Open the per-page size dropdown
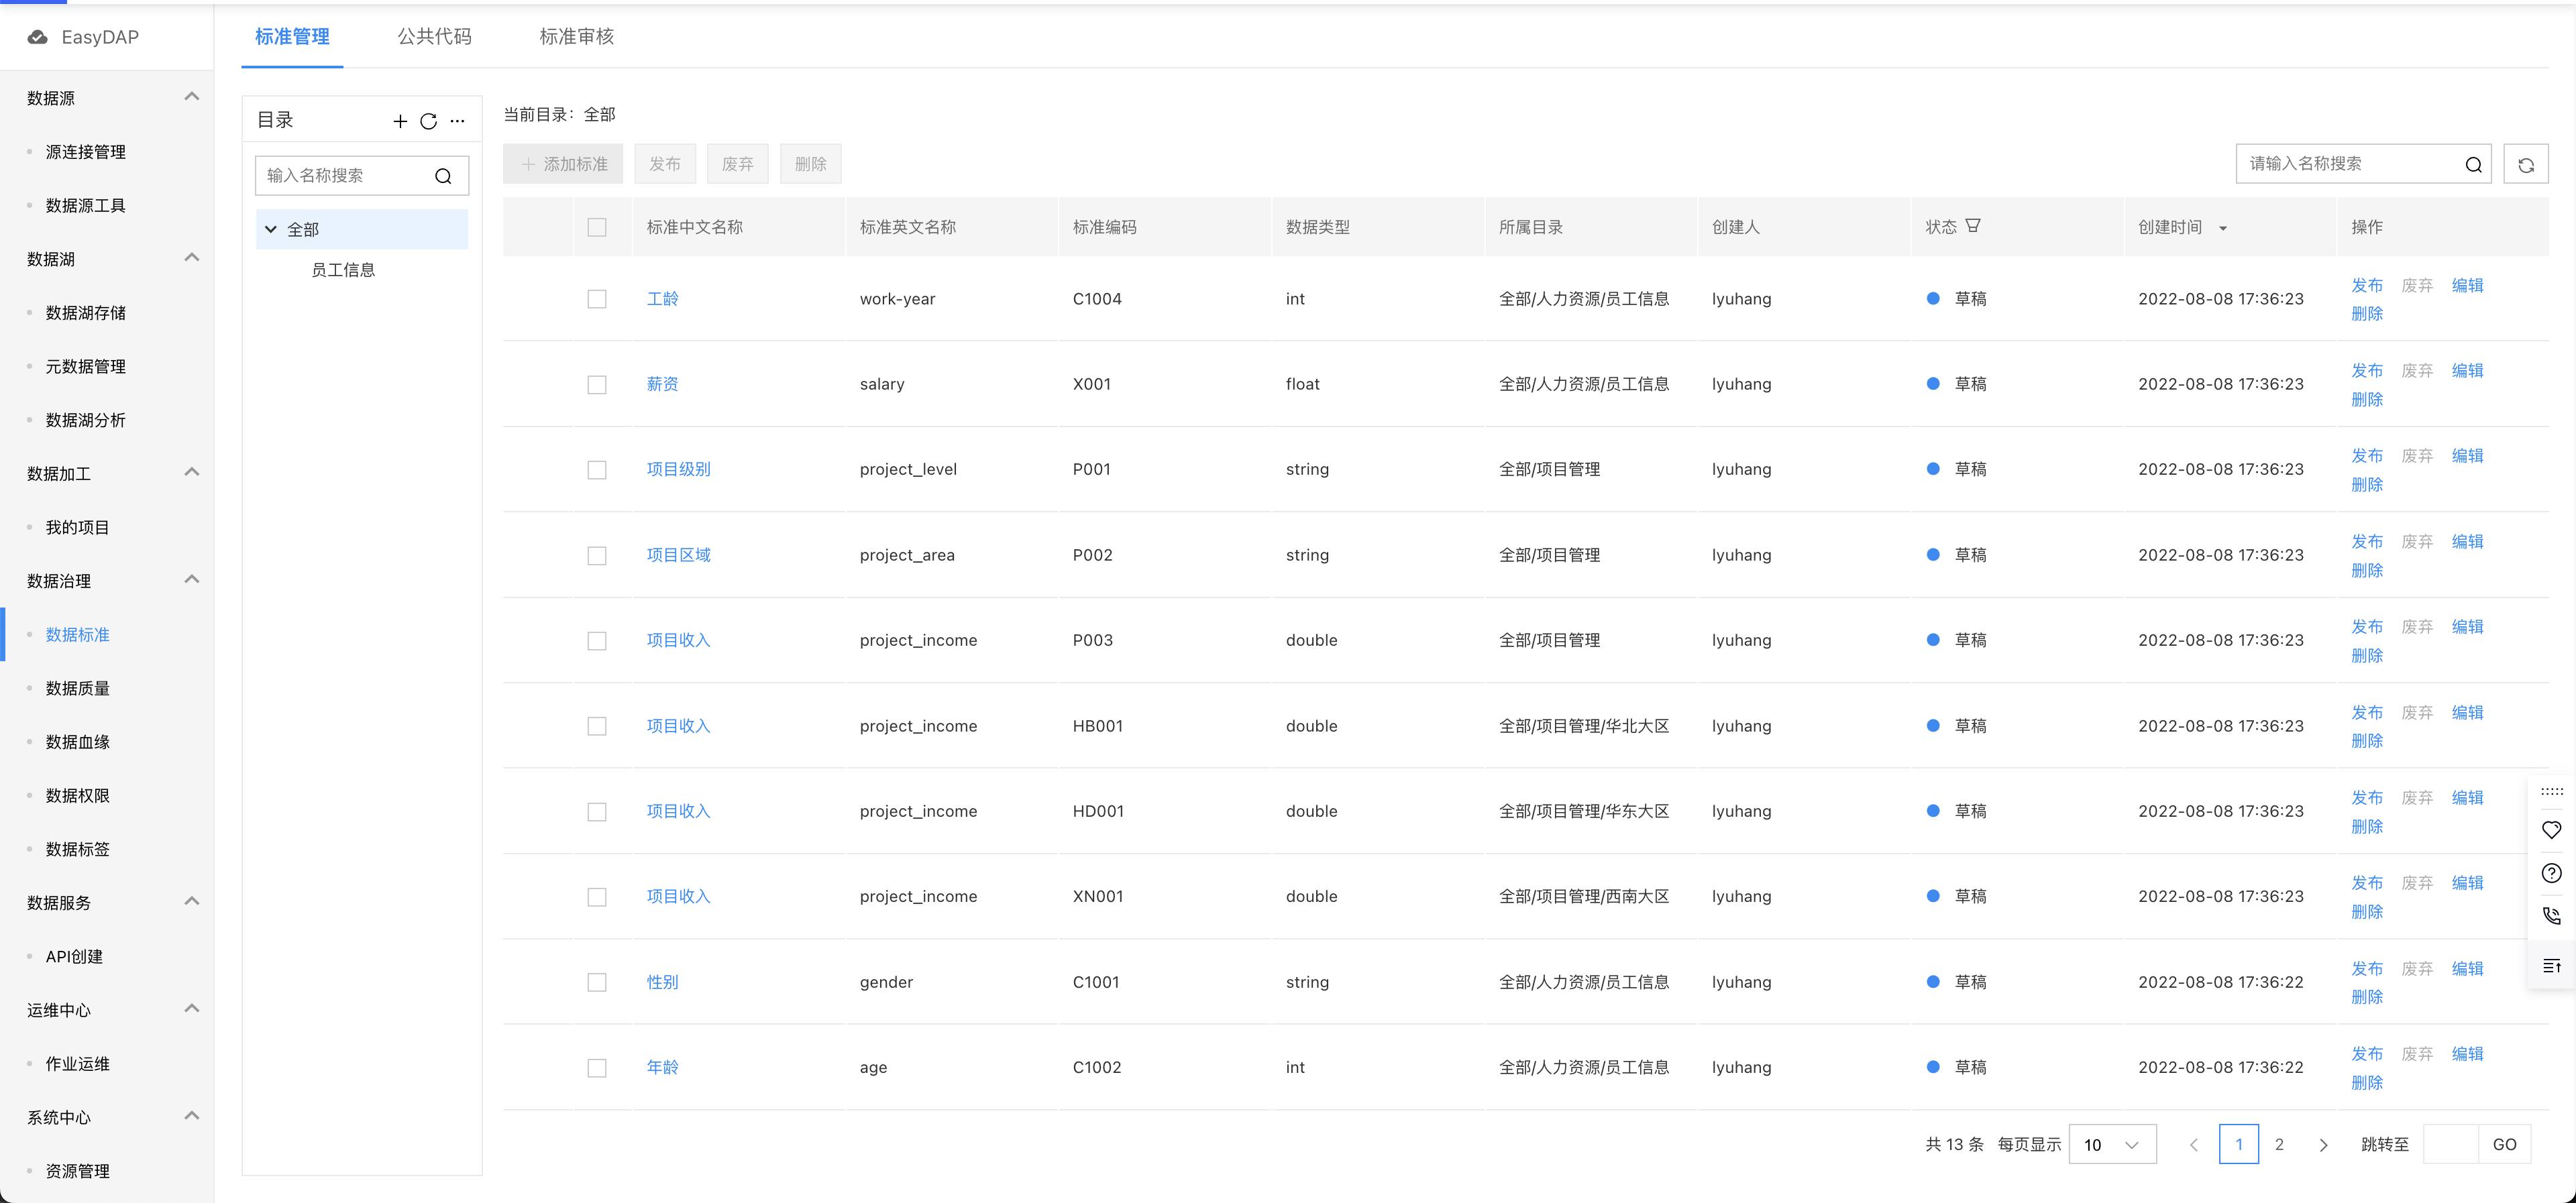The width and height of the screenshot is (2576, 1203). (x=2112, y=1145)
